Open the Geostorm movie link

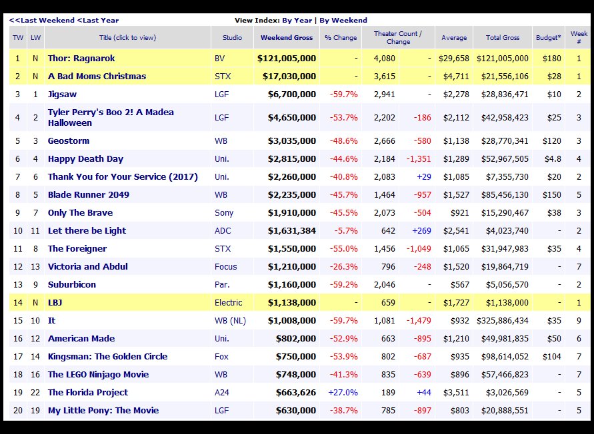pos(69,140)
